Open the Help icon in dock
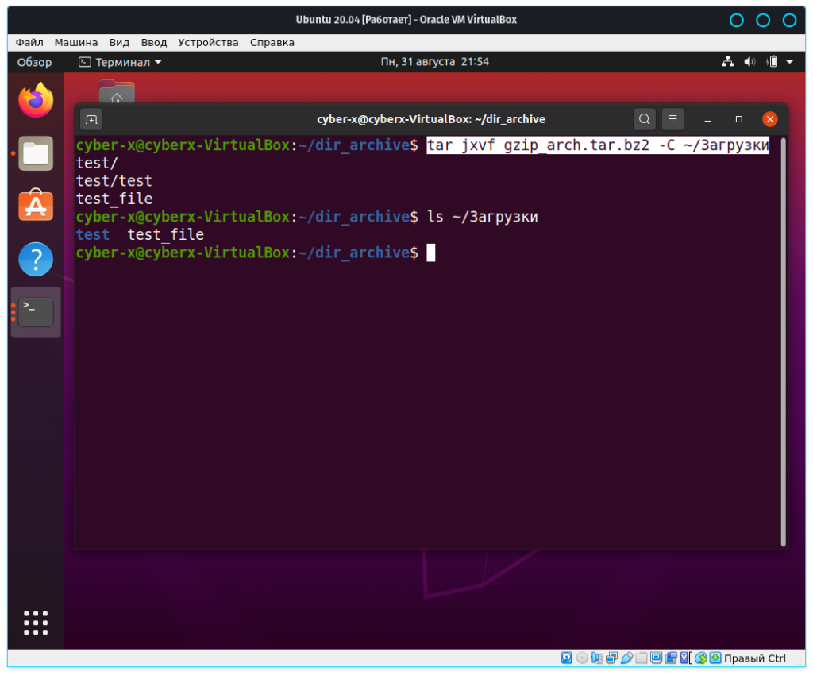 36,259
